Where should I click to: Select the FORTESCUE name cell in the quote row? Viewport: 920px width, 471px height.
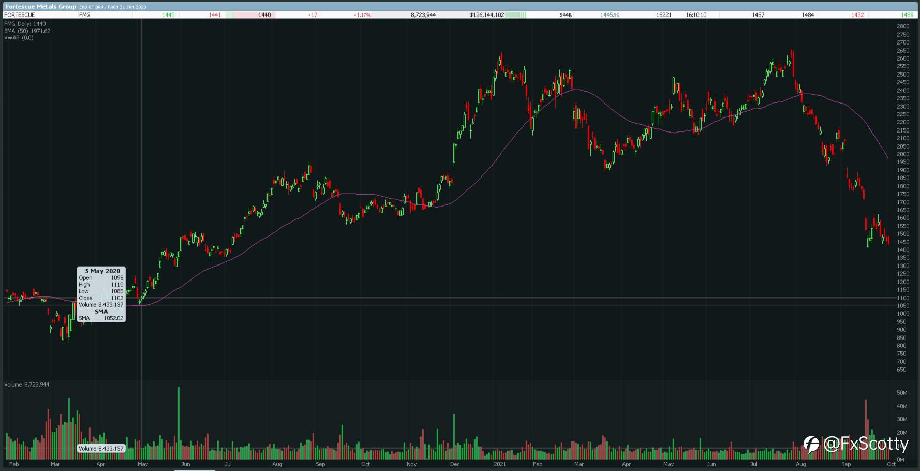point(20,15)
